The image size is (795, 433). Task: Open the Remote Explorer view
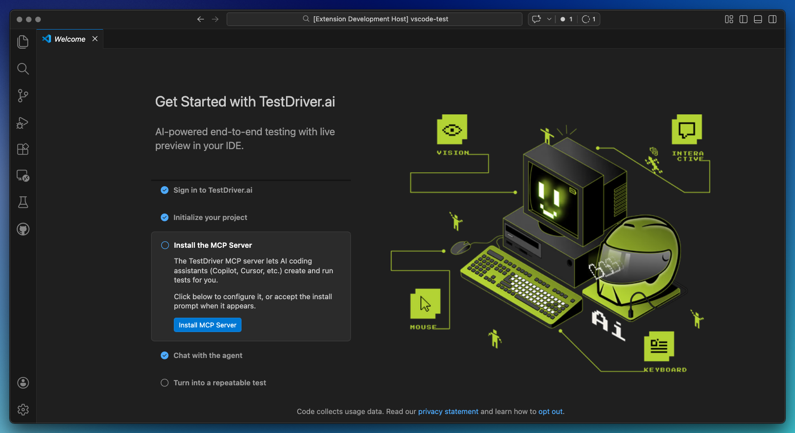click(23, 176)
